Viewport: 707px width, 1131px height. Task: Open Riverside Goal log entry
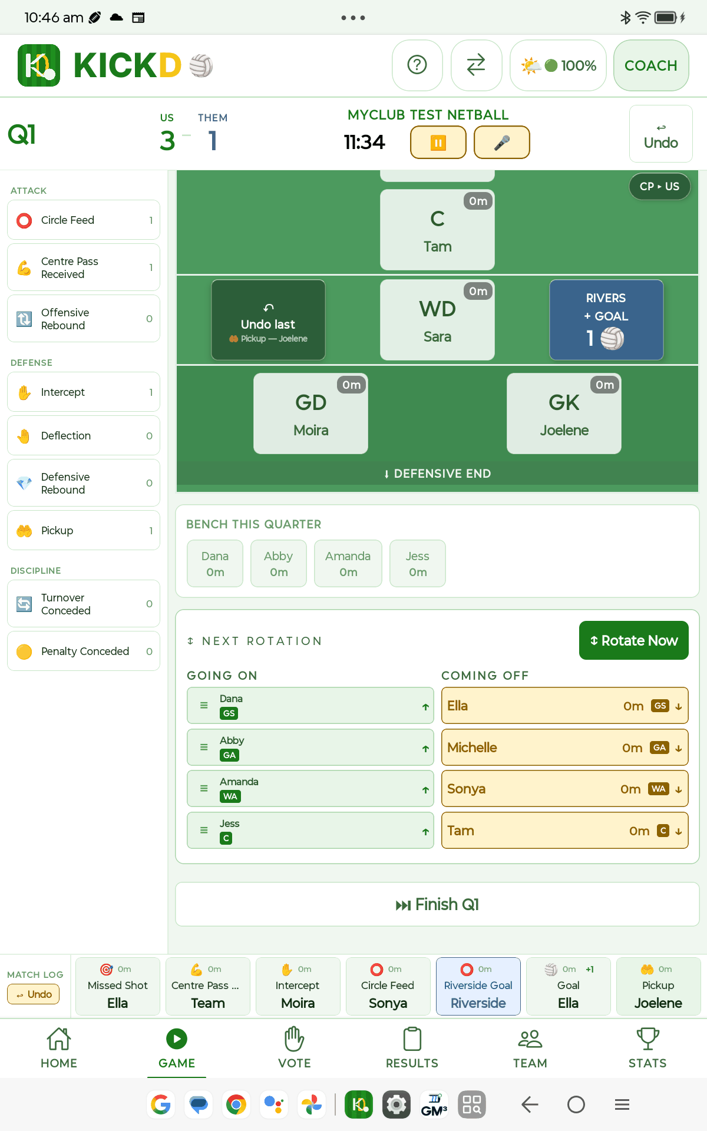[x=478, y=986]
